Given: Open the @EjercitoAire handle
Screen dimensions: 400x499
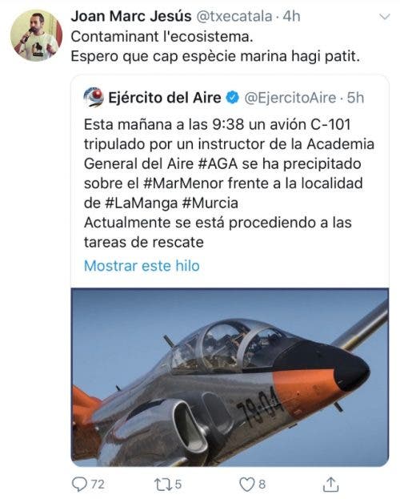Looking at the screenshot, I should click(x=290, y=98).
